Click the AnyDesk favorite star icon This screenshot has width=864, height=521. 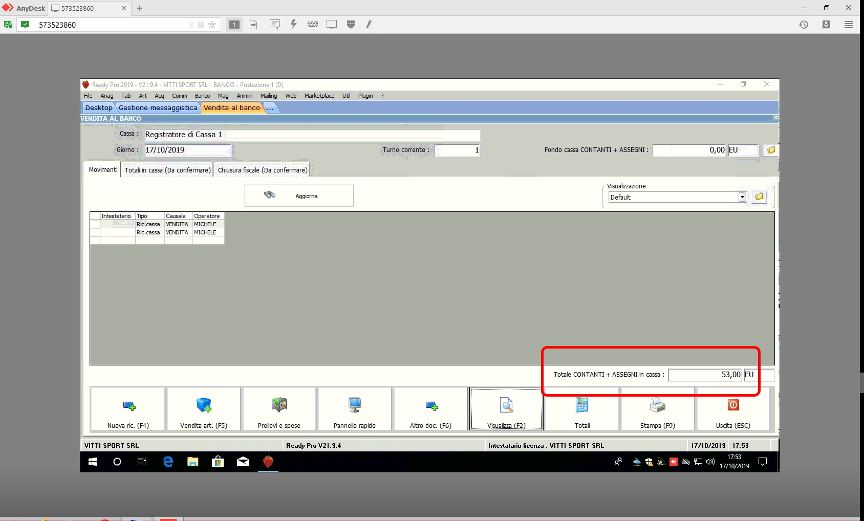pyautogui.click(x=212, y=25)
